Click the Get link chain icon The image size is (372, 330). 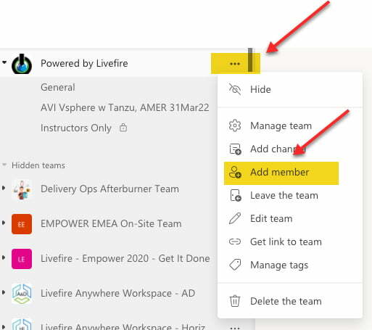click(x=235, y=242)
